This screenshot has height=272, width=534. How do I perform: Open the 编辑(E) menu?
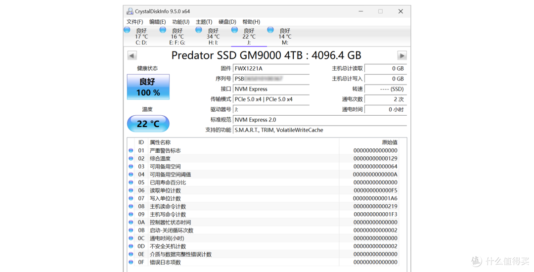pyautogui.click(x=157, y=22)
